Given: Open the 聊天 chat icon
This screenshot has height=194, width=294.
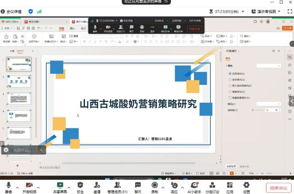Looking at the screenshot, I should (x=138, y=185).
